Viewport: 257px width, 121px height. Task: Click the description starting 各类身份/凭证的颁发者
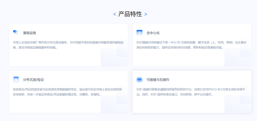[x=68, y=92]
